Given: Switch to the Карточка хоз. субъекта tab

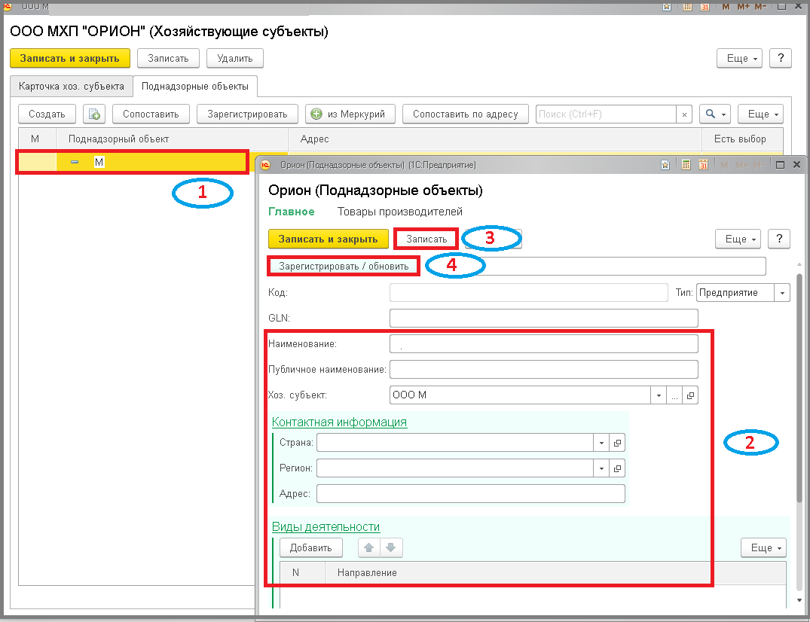Looking at the screenshot, I should [72, 86].
